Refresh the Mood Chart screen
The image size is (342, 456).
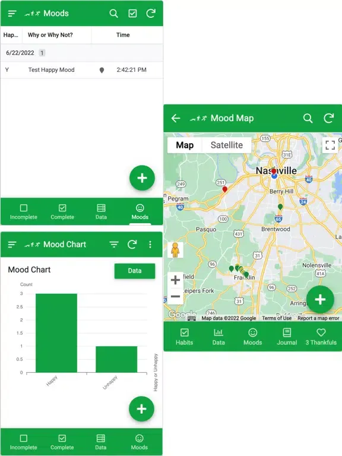pyautogui.click(x=132, y=244)
